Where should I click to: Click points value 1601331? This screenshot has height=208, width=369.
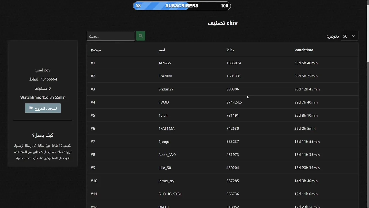point(234,76)
